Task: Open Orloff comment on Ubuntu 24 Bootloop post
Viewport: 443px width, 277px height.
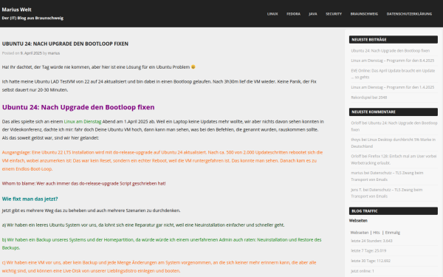Action: (394, 126)
